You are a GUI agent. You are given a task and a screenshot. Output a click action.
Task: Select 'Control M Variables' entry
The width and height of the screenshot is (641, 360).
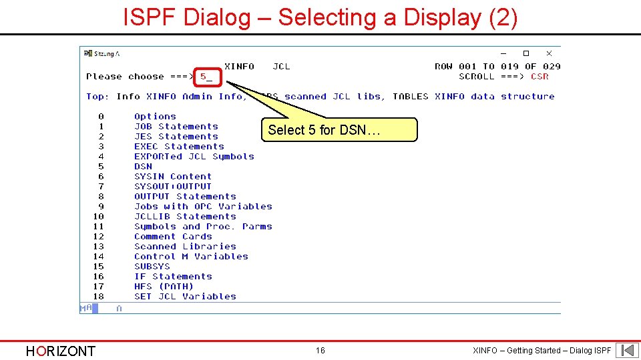[x=191, y=256]
